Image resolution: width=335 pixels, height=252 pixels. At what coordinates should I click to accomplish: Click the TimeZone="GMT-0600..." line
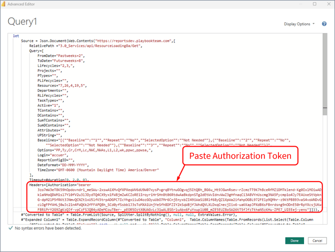coord(98,170)
